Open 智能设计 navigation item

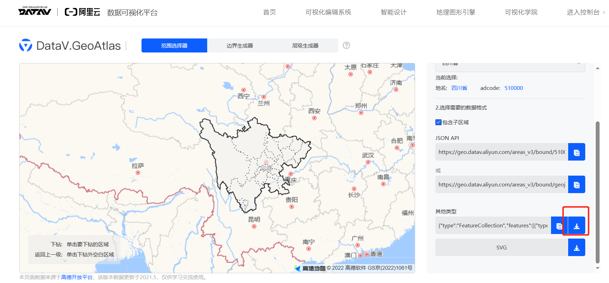(394, 12)
